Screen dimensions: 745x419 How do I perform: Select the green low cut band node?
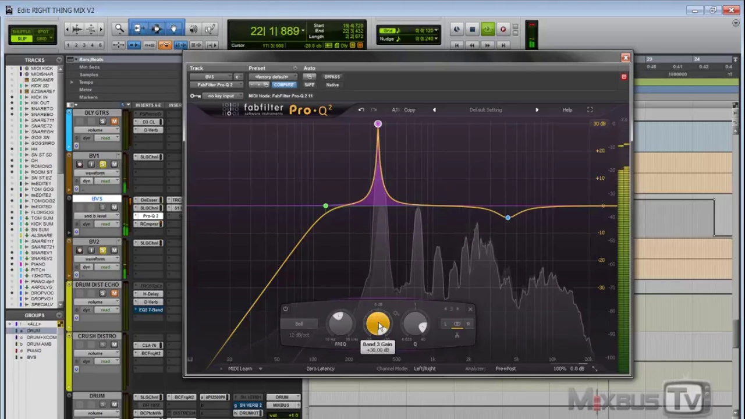325,206
